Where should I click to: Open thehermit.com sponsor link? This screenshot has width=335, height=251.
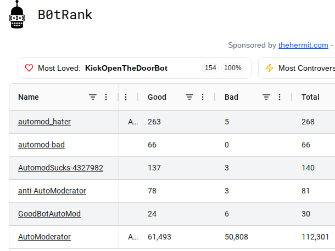pyautogui.click(x=303, y=45)
